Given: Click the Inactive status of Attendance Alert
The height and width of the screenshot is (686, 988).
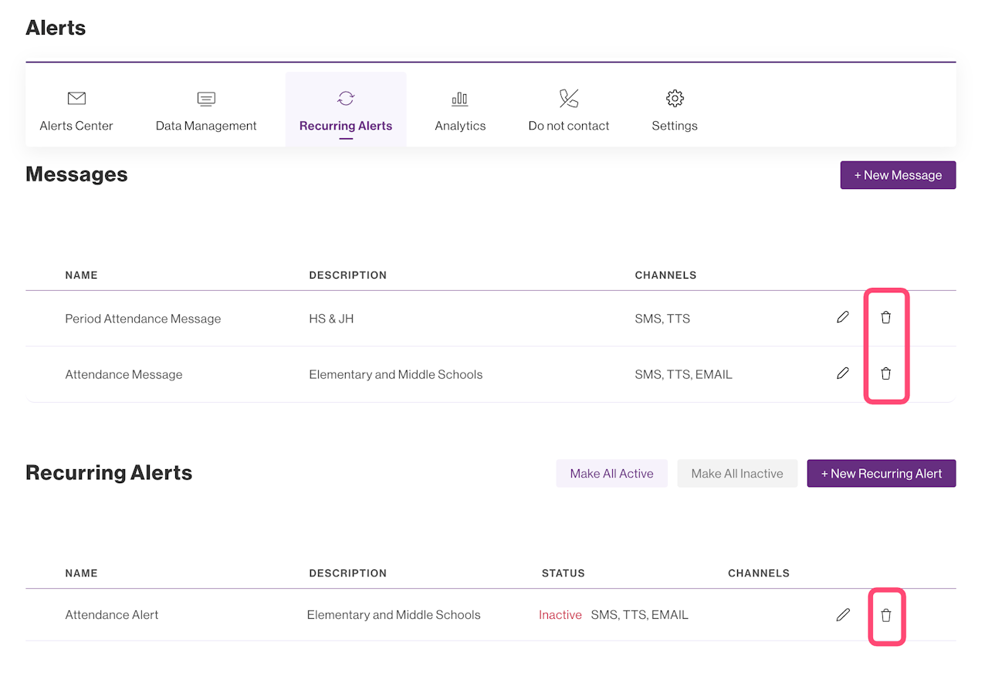Looking at the screenshot, I should [x=560, y=615].
